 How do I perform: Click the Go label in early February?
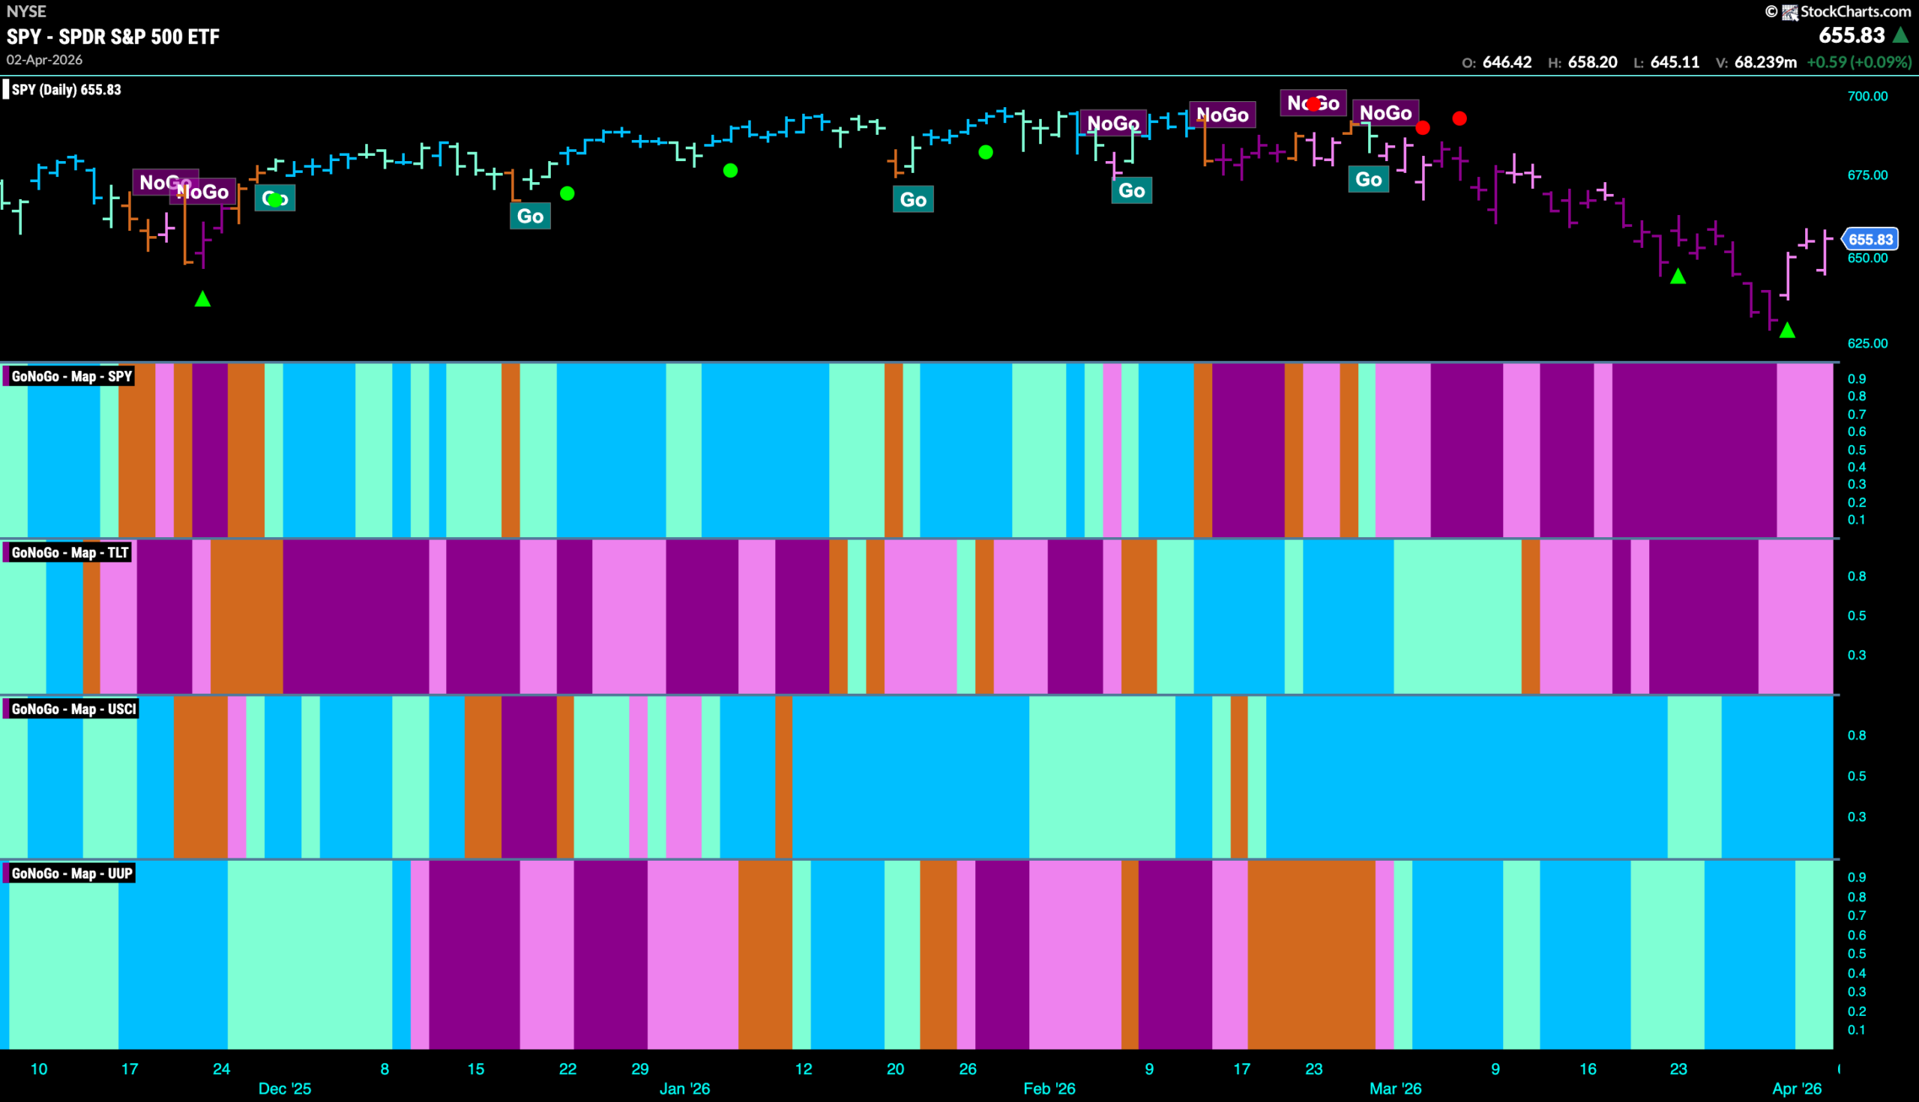pos(1132,191)
